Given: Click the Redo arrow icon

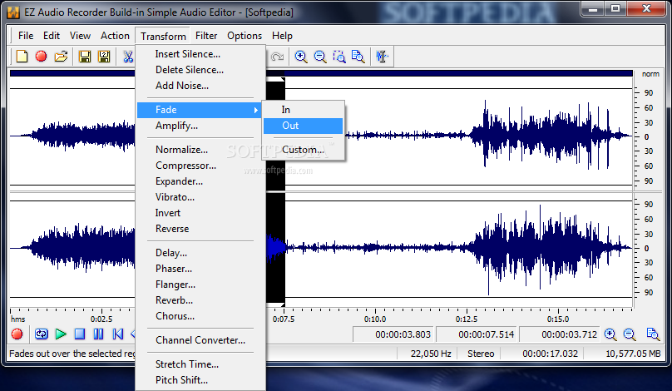Looking at the screenshot, I should click(x=277, y=57).
